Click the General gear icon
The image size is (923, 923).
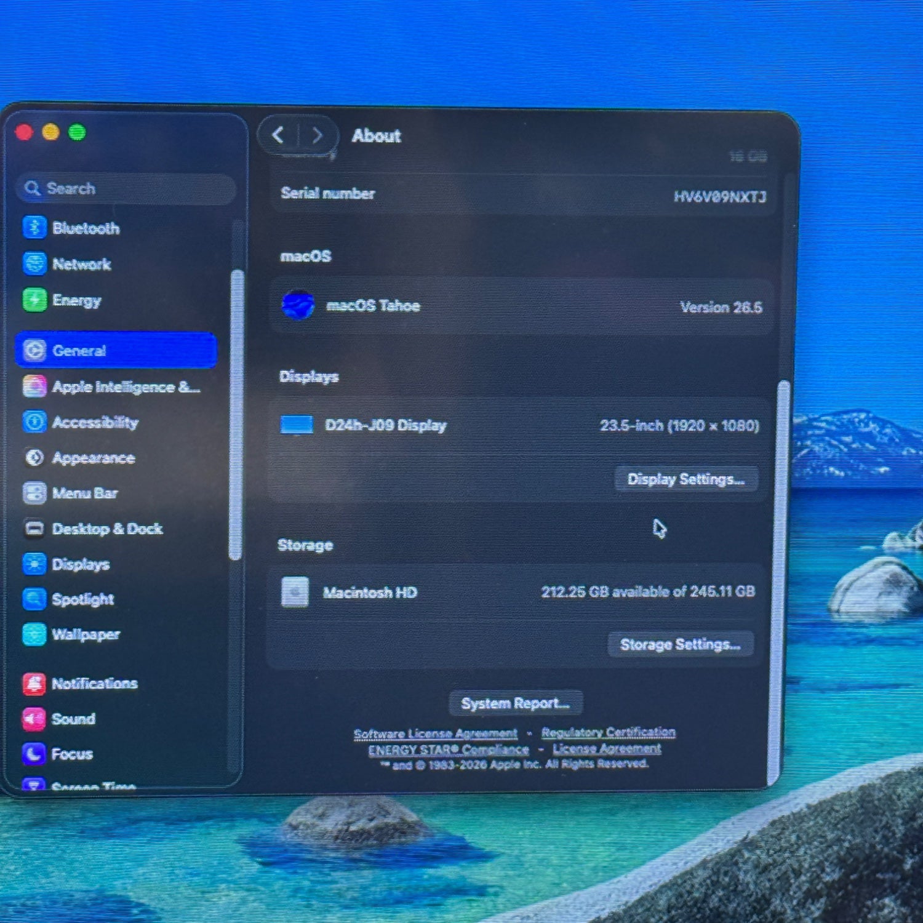[x=34, y=350]
